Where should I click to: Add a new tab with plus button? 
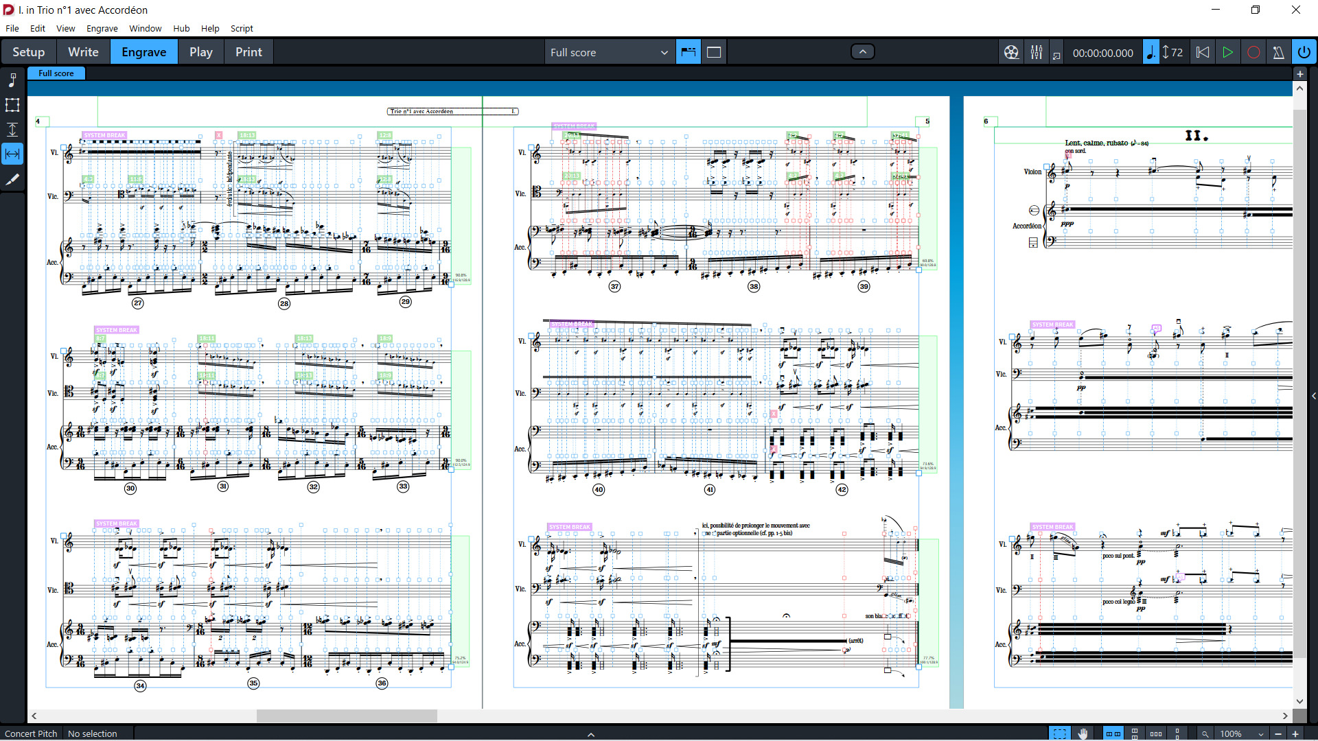[1299, 73]
